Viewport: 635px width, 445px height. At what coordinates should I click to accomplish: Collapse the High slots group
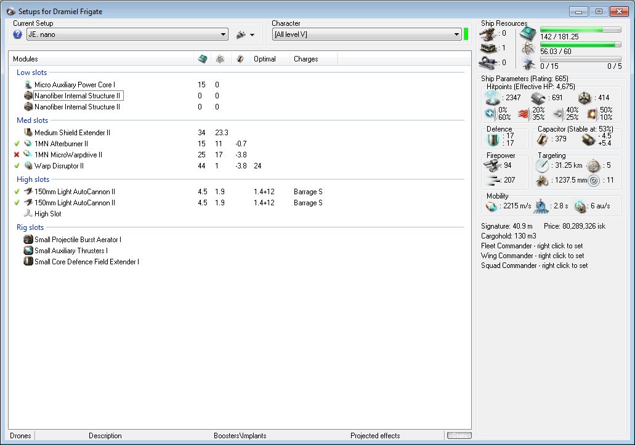point(33,179)
